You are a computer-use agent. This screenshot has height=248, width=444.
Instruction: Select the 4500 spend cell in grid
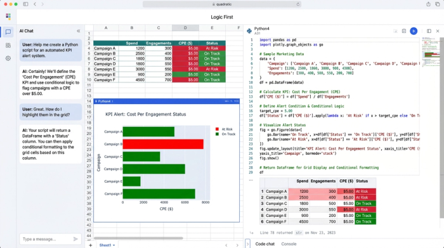[132, 80]
